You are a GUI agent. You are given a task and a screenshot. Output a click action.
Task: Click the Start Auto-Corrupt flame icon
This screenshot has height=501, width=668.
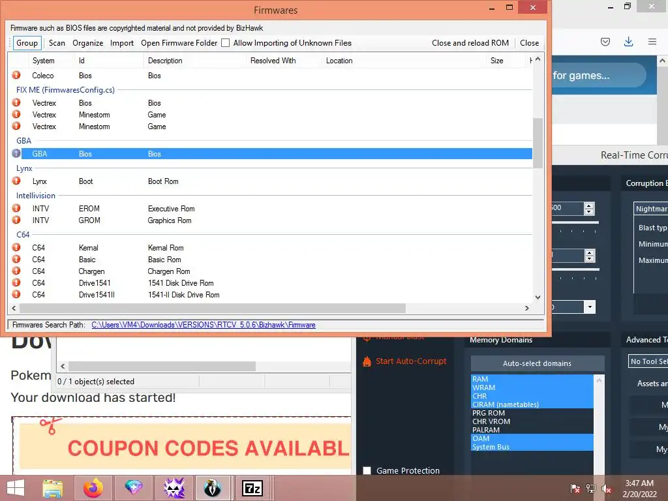click(367, 361)
